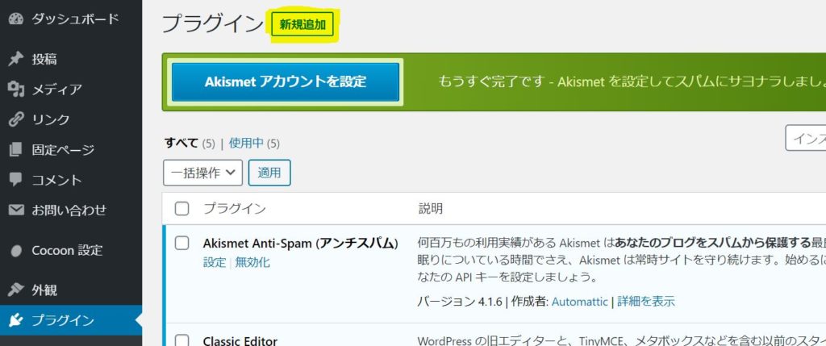Show すべて plugins filter
The image size is (826, 346).
[181, 143]
